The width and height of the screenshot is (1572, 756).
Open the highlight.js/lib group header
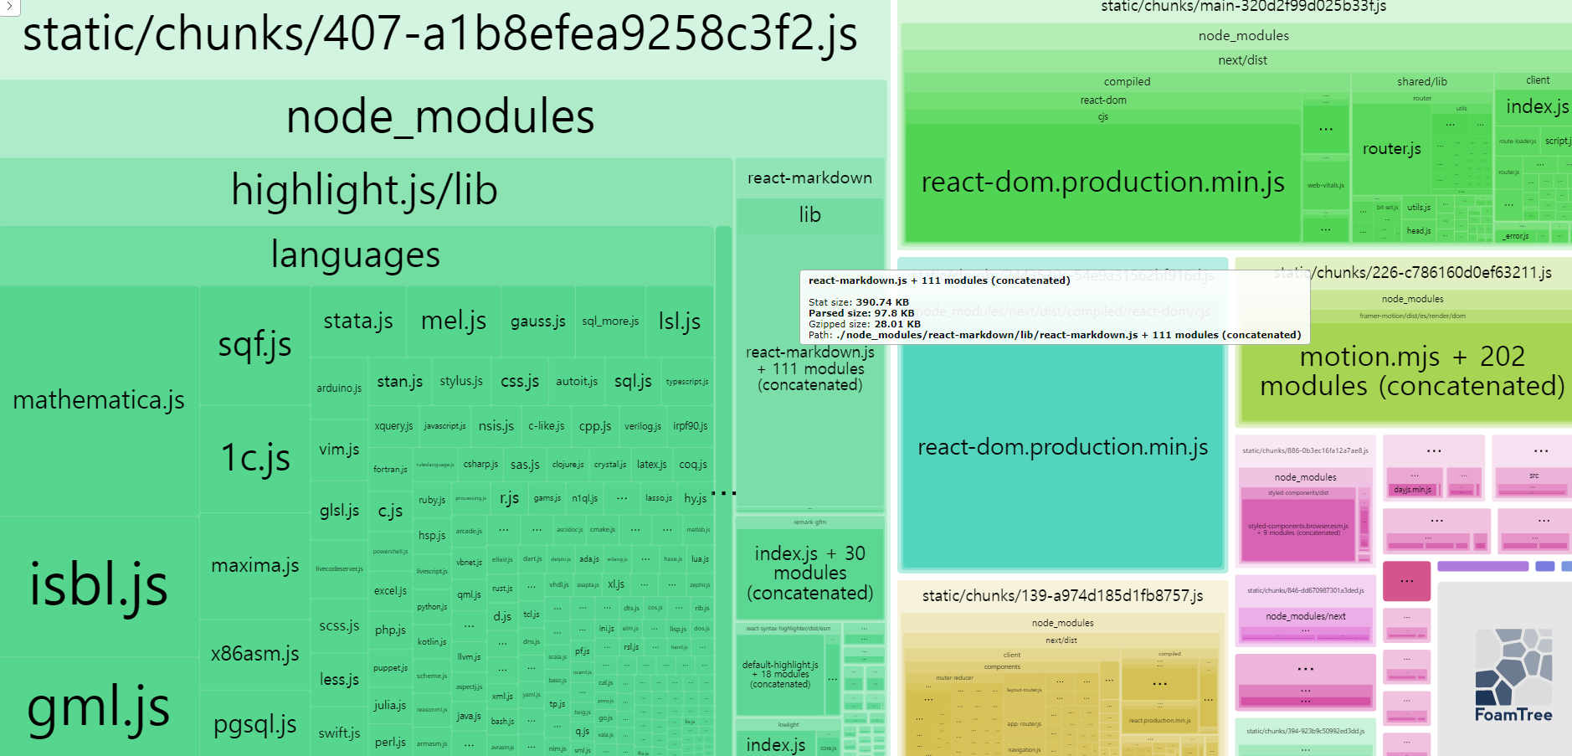click(x=365, y=190)
